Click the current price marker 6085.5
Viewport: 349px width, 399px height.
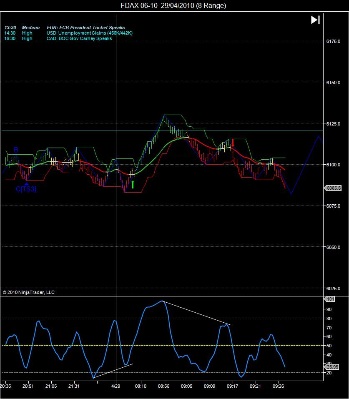click(x=332, y=188)
